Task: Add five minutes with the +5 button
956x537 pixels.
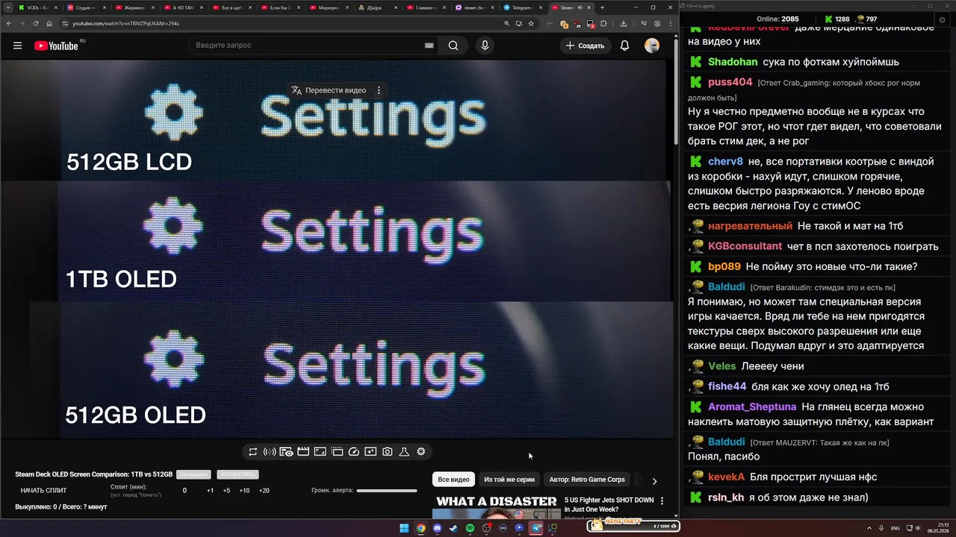Action: tap(226, 491)
